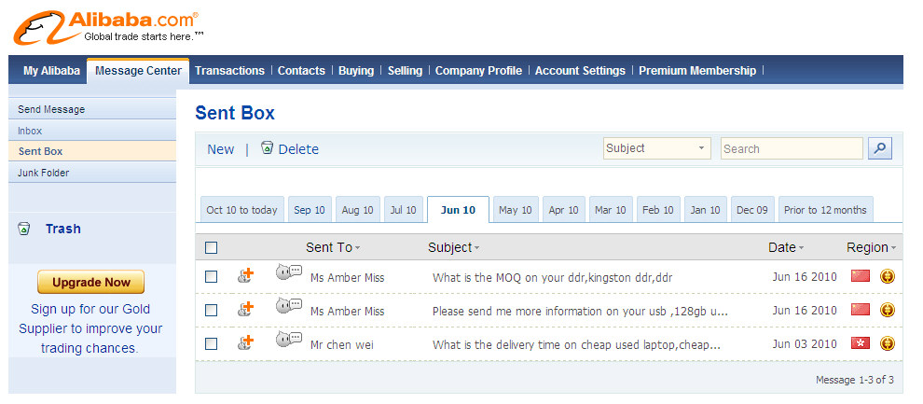923x404 pixels.
Task: Click gold member icon on MOQ message row
Action: click(x=887, y=275)
